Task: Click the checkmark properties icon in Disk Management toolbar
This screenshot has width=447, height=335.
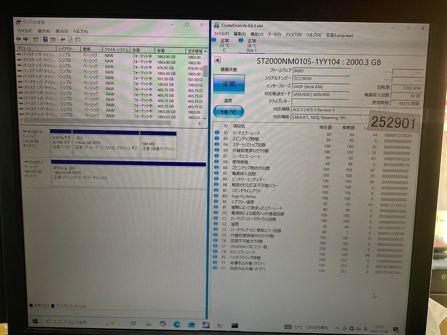Action: tap(70, 39)
